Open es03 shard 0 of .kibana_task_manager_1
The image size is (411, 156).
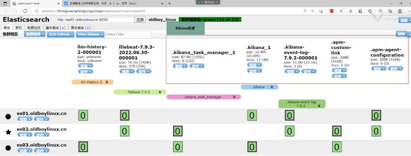pyautogui.click(x=177, y=147)
